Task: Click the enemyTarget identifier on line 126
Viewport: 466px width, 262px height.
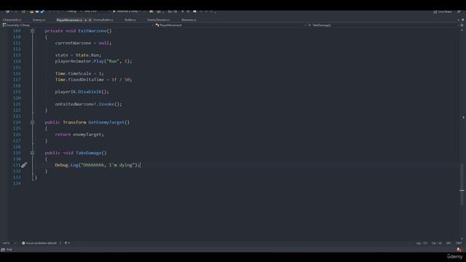Action: (87, 135)
